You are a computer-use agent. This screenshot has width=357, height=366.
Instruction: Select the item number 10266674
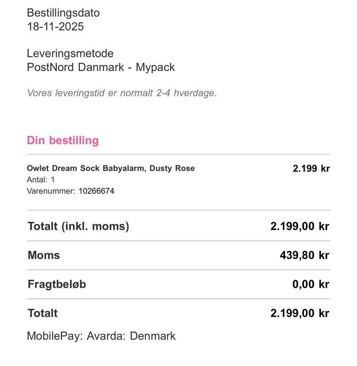tap(96, 191)
